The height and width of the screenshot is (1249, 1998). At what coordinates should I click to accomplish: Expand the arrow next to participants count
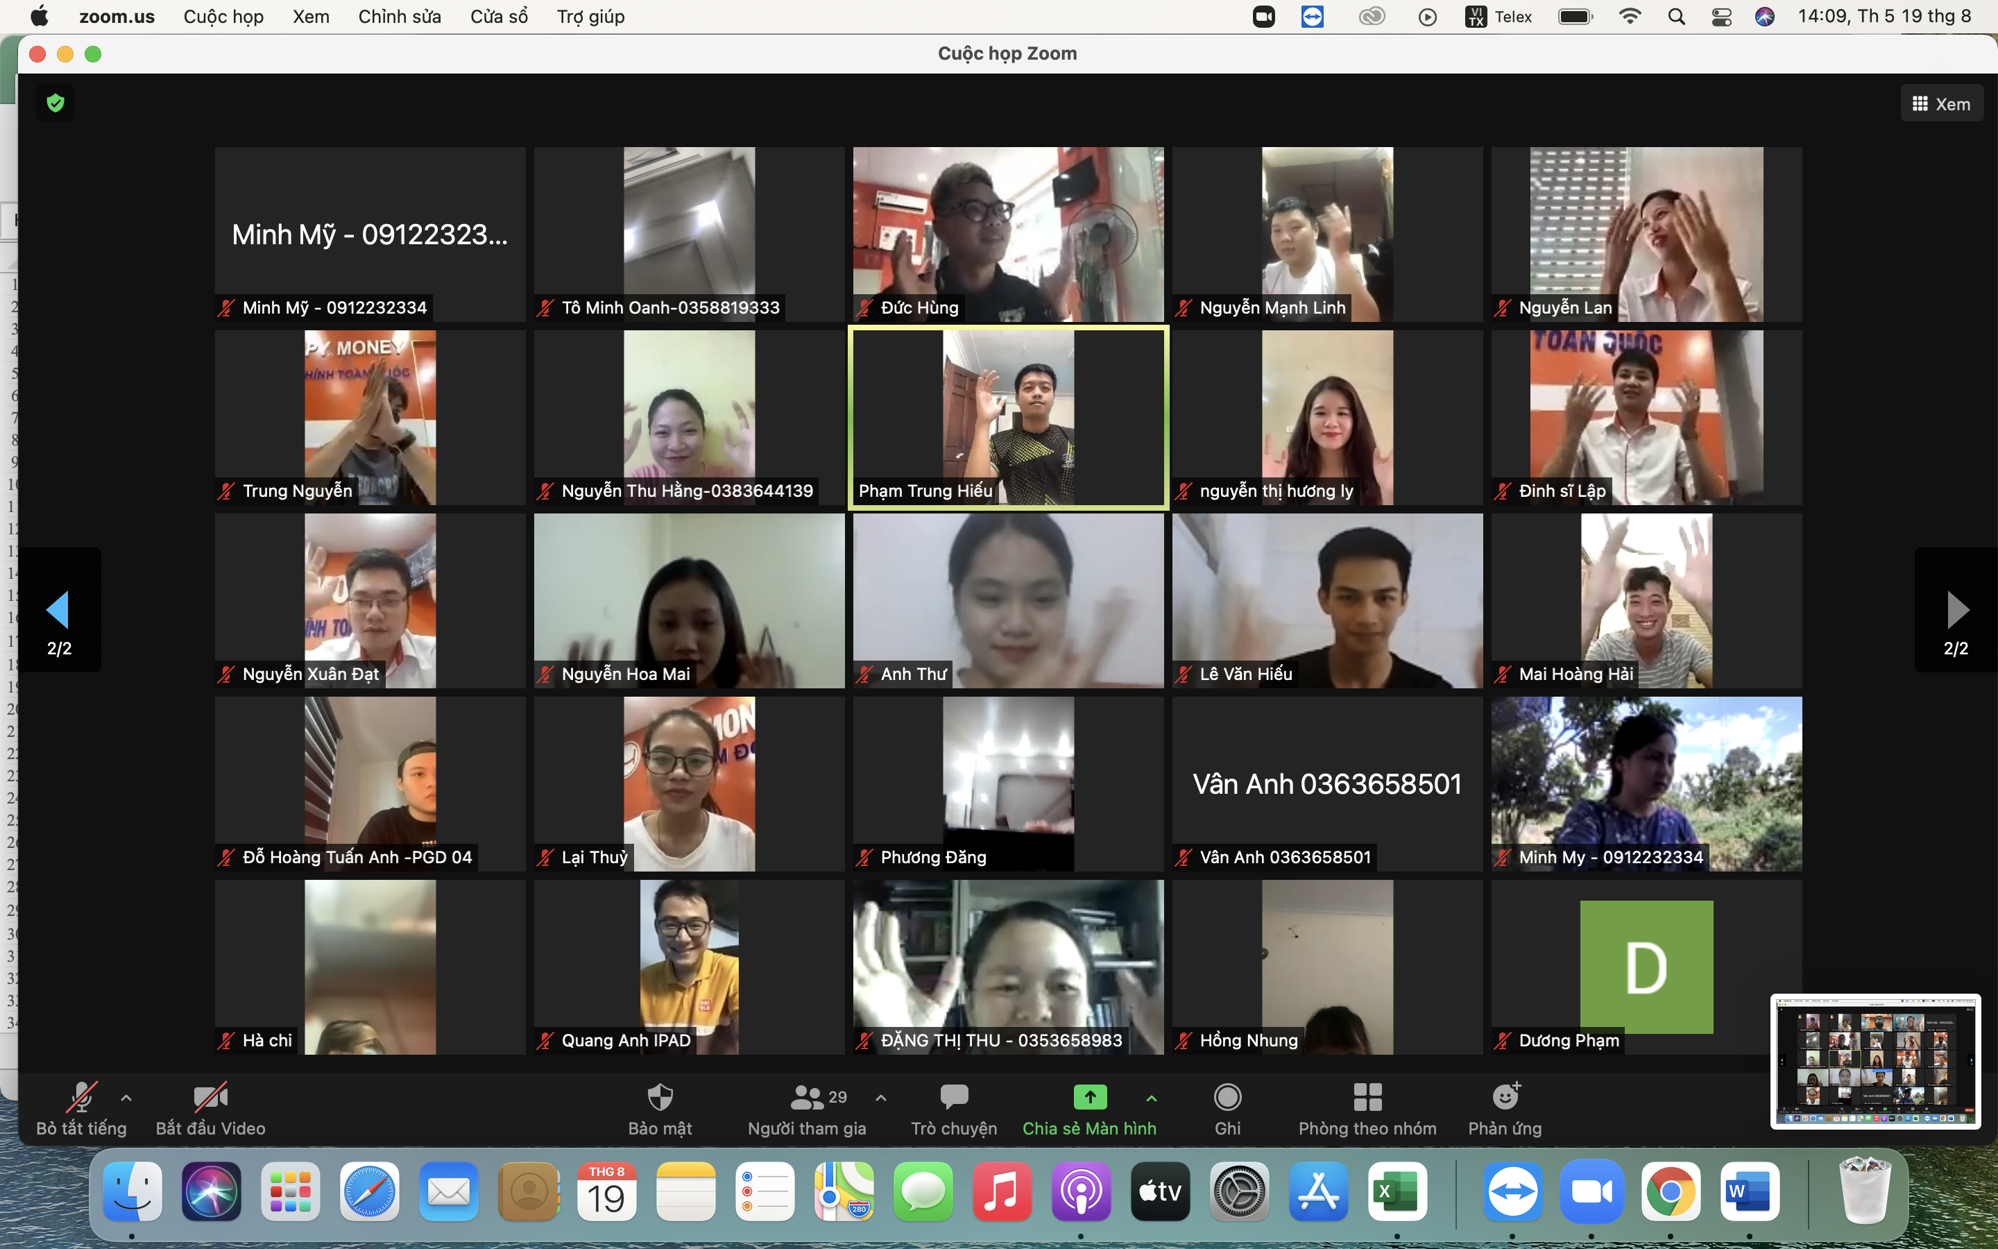[881, 1098]
